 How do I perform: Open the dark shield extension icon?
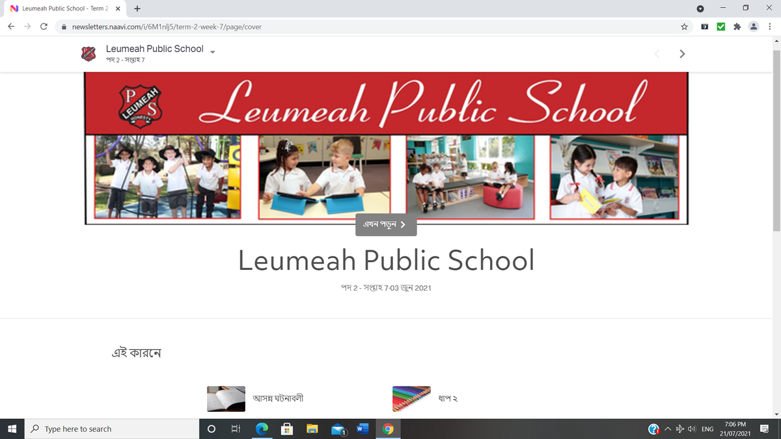(x=704, y=27)
